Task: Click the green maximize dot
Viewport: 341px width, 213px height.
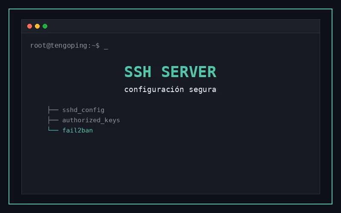Action: pos(45,26)
